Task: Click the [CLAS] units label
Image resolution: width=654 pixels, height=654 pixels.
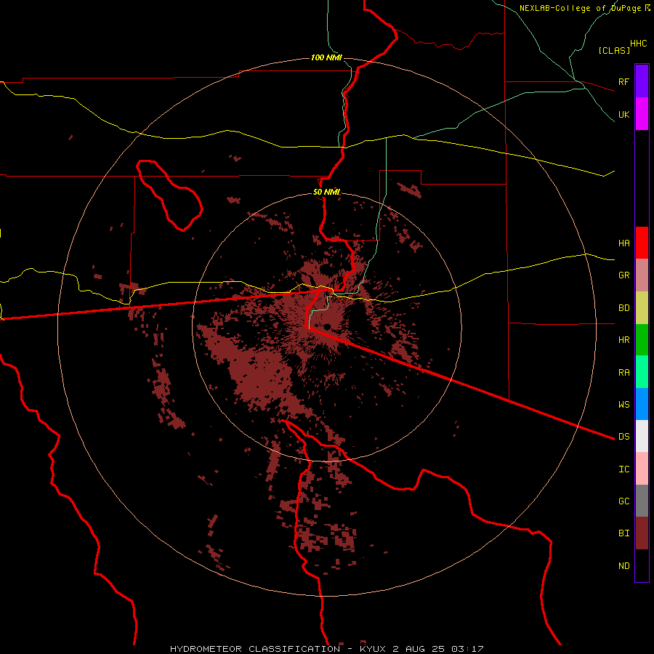Action: [x=614, y=51]
